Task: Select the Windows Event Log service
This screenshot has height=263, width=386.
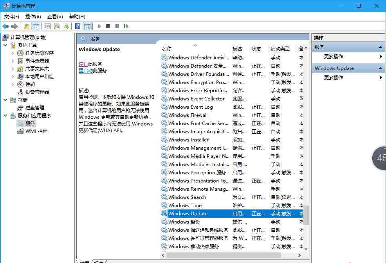Action: (x=232, y=107)
